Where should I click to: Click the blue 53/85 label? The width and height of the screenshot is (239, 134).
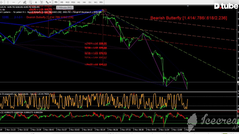[6, 17]
